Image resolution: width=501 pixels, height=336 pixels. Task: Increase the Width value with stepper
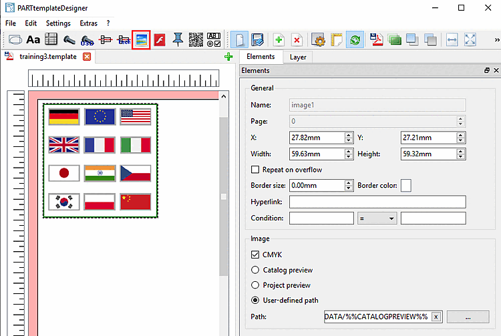[349, 151]
